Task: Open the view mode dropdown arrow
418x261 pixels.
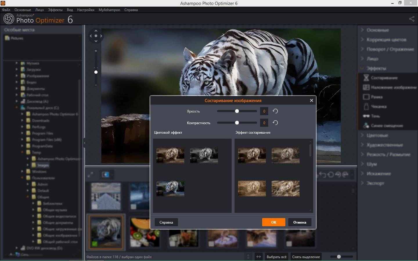Action: 111,175
